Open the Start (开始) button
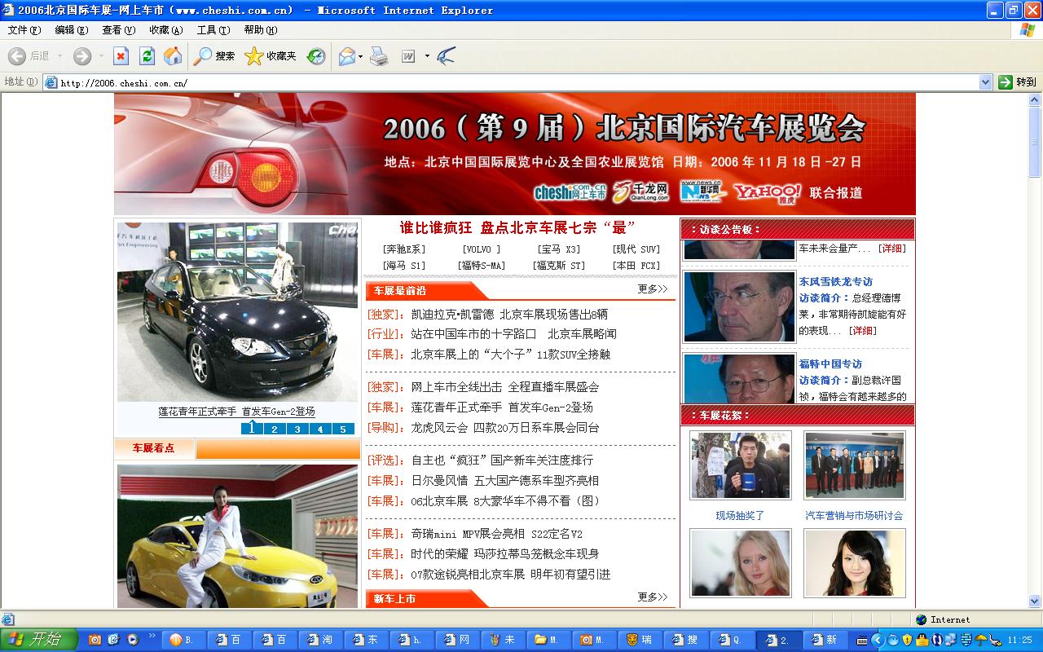Image resolution: width=1043 pixels, height=652 pixels. click(38, 640)
